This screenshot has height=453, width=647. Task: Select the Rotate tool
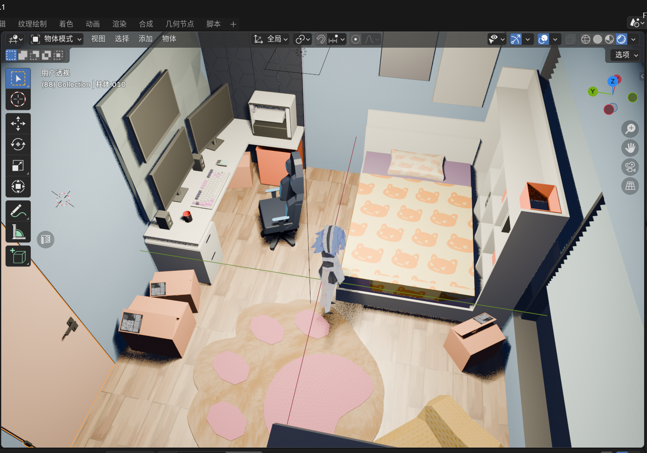[x=18, y=144]
